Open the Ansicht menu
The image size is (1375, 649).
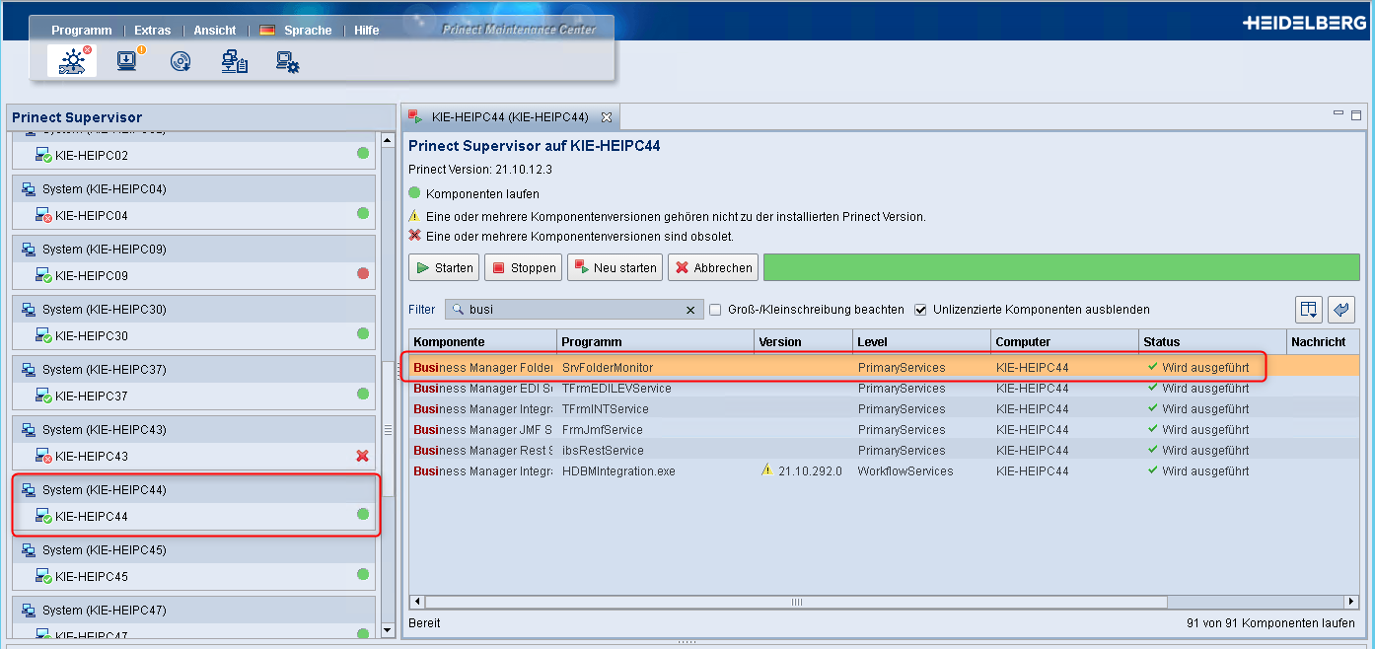point(215,31)
